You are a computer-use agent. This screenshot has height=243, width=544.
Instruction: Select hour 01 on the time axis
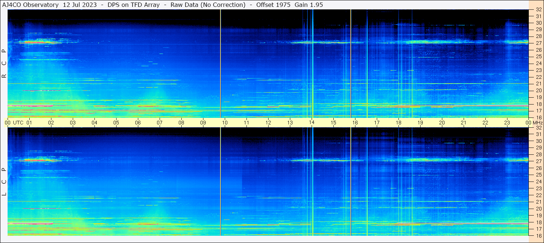click(29, 123)
